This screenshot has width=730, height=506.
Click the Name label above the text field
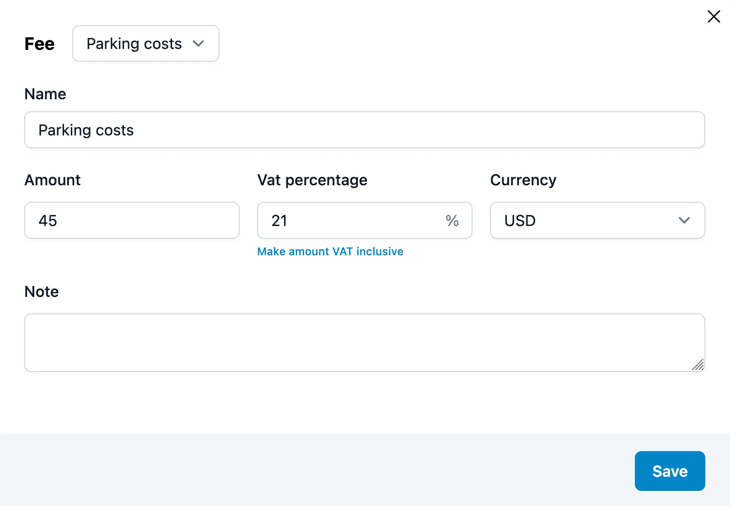[x=45, y=94]
